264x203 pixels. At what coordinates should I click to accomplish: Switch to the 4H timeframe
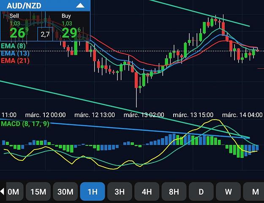click(x=147, y=192)
